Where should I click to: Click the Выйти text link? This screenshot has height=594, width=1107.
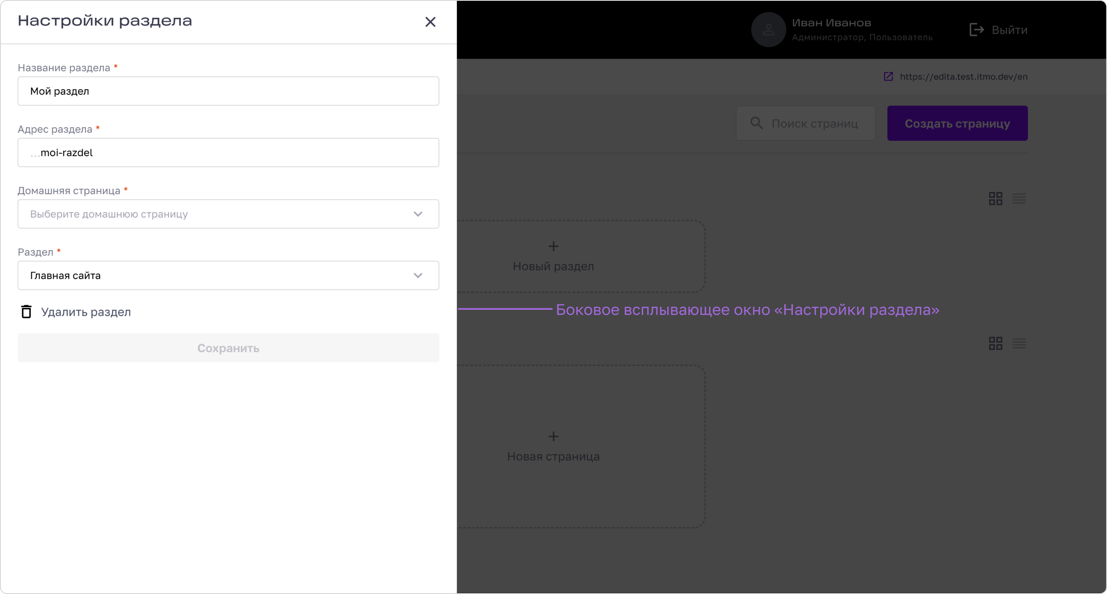coord(1010,30)
